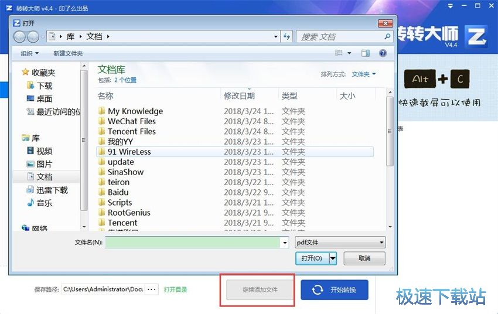Click the refresh icon next to the address bar
Viewport: 498px width, 314px height.
coord(287,36)
